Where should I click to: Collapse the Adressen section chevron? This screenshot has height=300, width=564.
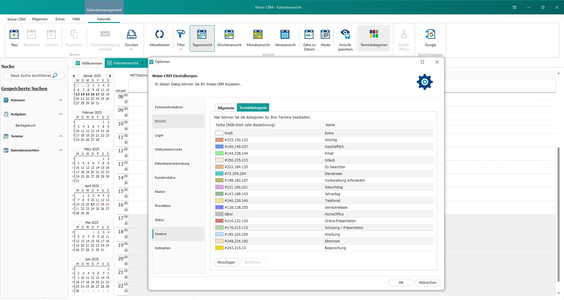point(61,100)
